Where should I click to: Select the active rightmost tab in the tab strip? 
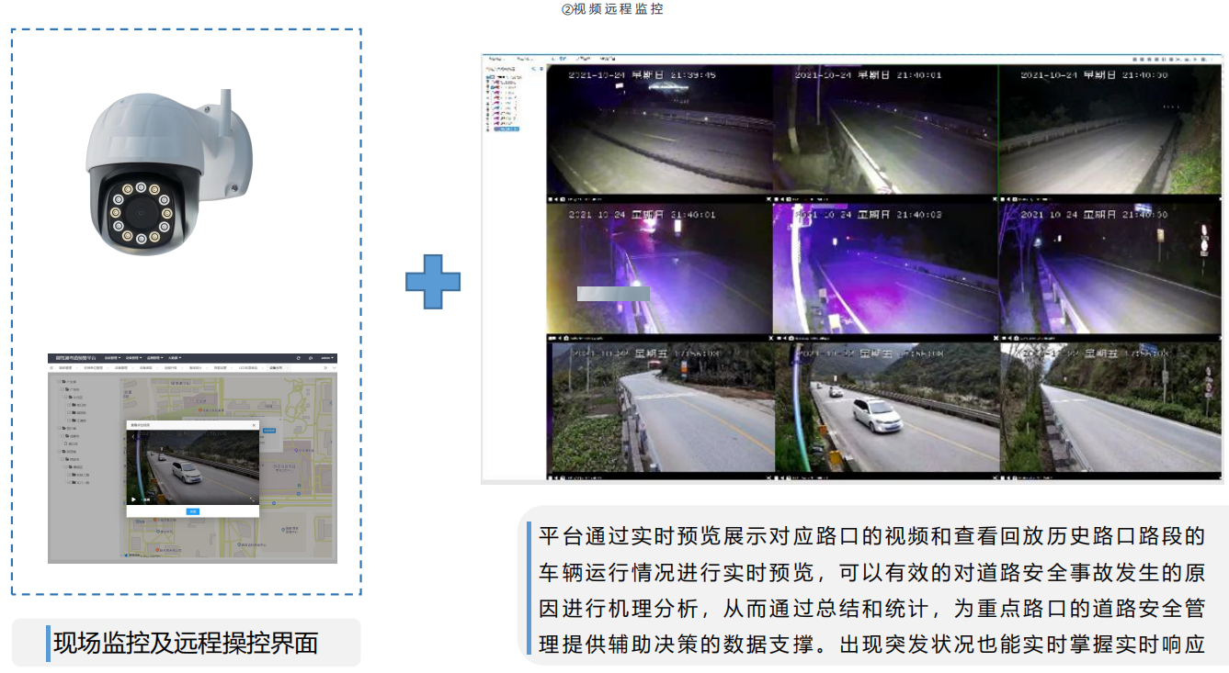276,367
